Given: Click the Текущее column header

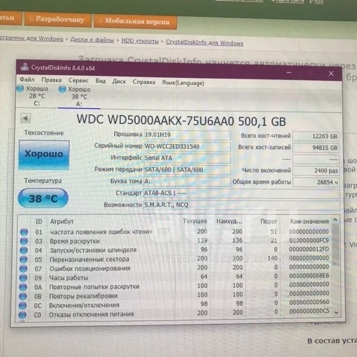Looking at the screenshot, I should tap(195, 221).
